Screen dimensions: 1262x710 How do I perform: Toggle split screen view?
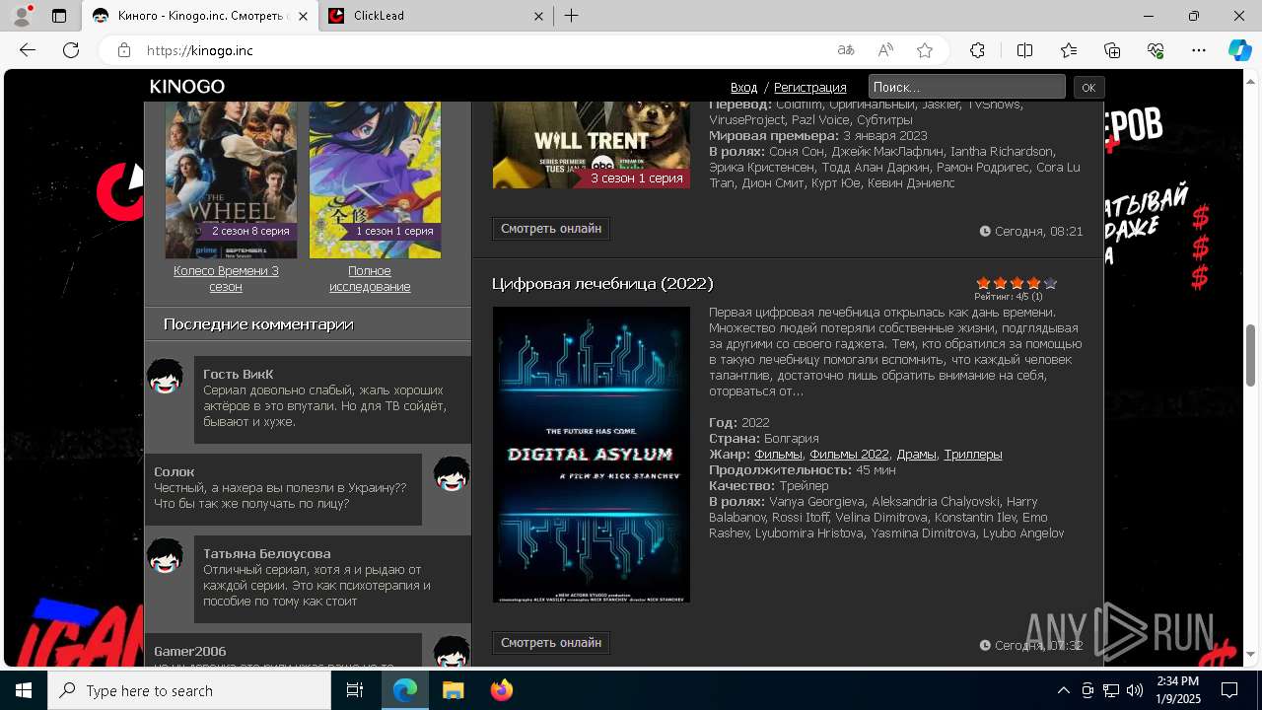(1024, 50)
